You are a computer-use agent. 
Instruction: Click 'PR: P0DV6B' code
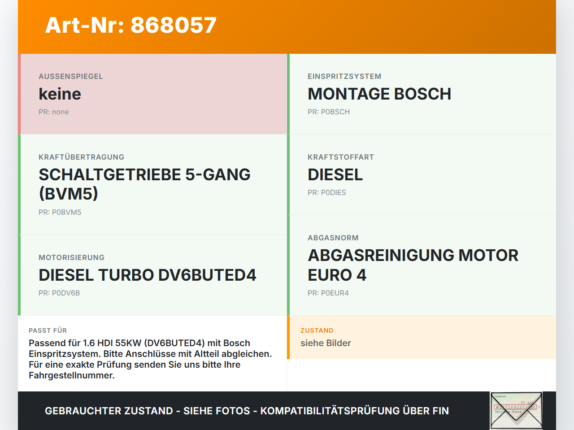click(x=59, y=293)
